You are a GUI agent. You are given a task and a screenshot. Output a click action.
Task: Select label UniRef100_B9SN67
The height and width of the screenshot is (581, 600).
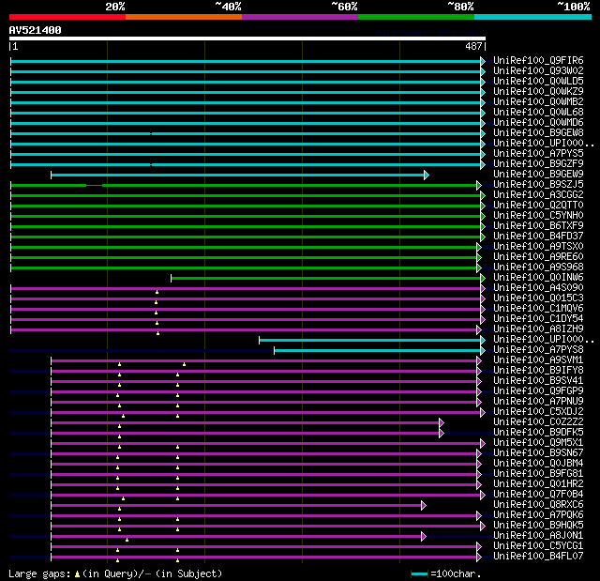pos(538,453)
